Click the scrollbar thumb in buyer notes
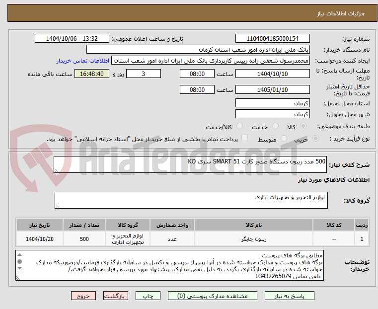This screenshot has height=309, width=378. pyautogui.click(x=20, y=261)
